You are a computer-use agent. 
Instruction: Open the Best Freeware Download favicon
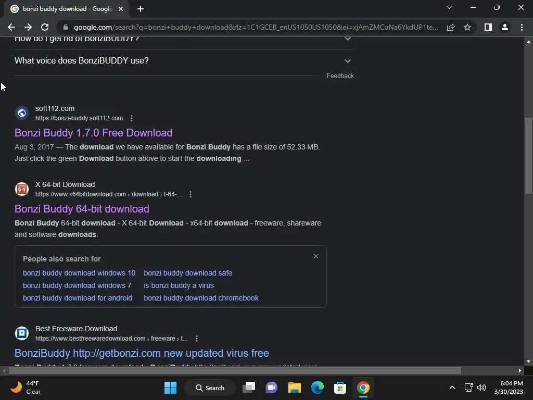click(22, 333)
